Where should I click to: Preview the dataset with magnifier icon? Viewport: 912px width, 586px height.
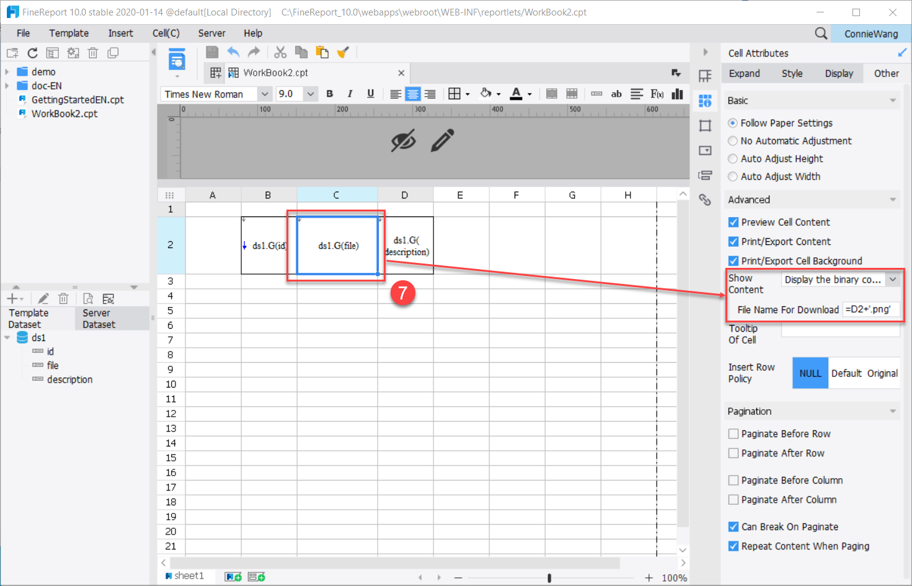(89, 298)
